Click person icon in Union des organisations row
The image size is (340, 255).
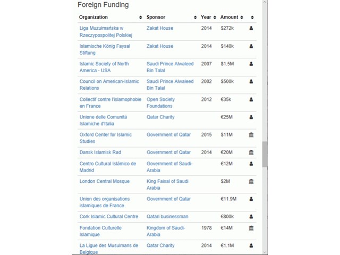pos(251,199)
